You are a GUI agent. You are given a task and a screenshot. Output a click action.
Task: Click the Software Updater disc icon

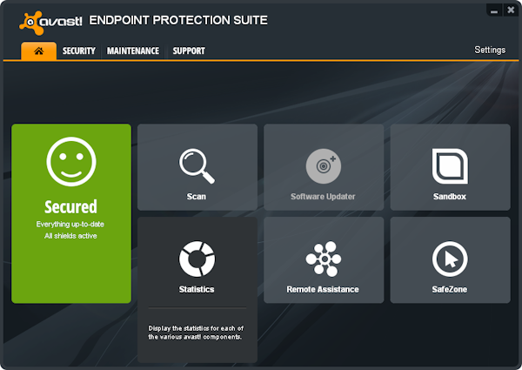323,165
